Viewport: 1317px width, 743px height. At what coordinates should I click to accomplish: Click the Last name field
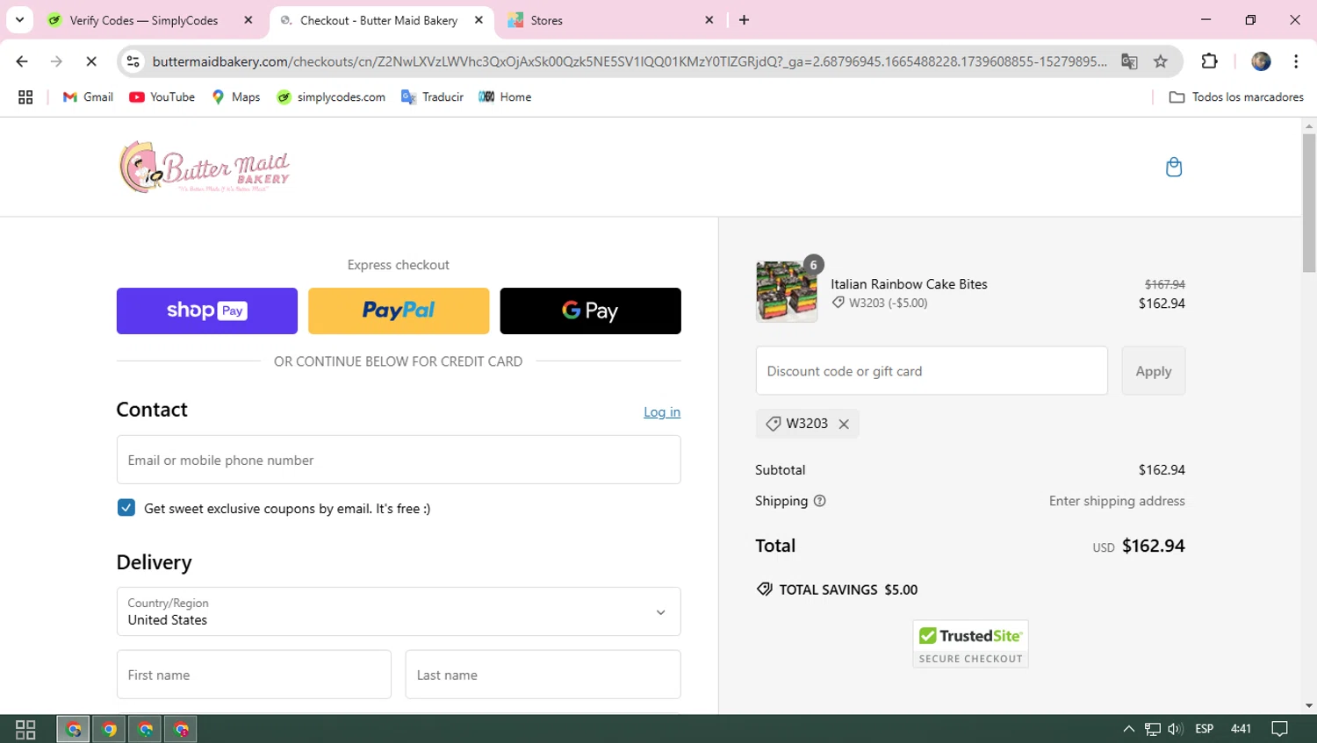click(x=543, y=675)
